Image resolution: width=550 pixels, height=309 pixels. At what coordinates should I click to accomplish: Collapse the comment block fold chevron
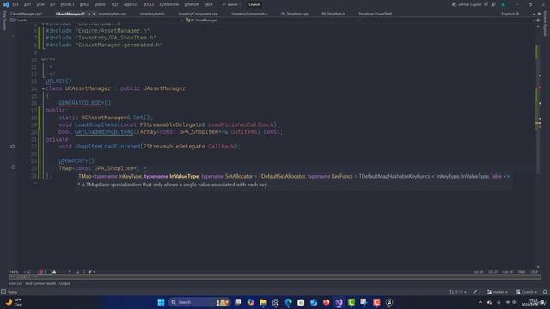(x=43, y=59)
